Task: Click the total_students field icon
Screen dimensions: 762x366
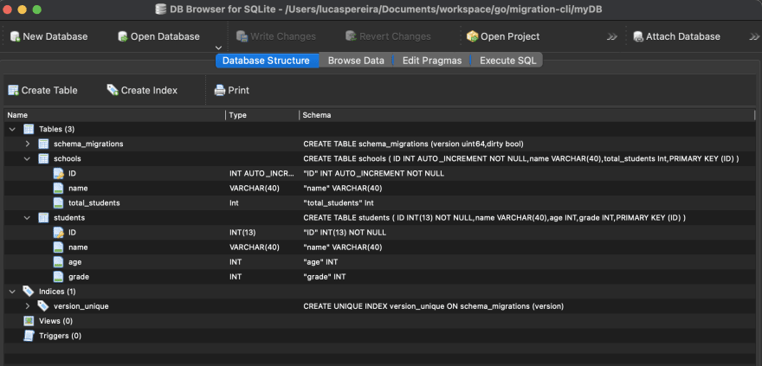Action: pos(58,203)
